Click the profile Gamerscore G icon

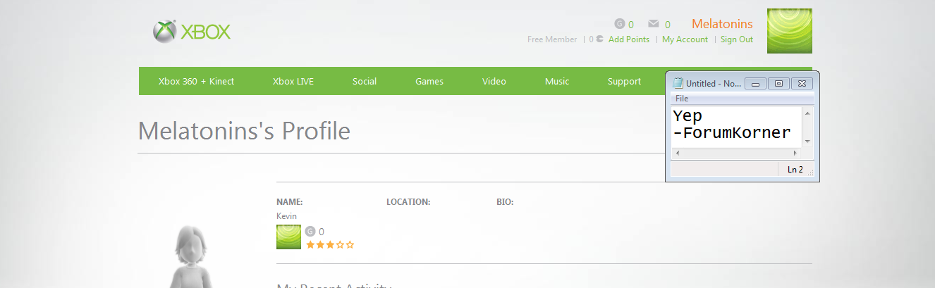click(x=310, y=231)
